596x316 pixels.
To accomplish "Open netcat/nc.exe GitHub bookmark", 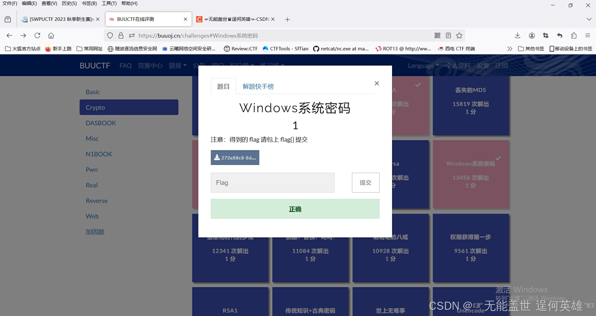I will (341, 49).
